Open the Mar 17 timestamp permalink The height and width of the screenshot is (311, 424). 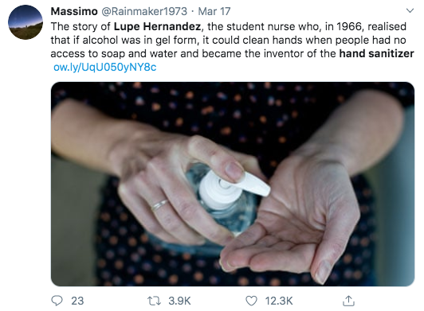coord(214,11)
